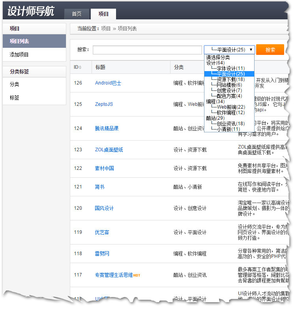Screen dimensions: 296x316
Task: Click the 项目 breadcrumb link
Action: (106, 28)
